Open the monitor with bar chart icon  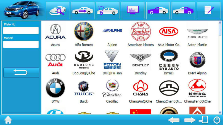click(x=133, y=11)
